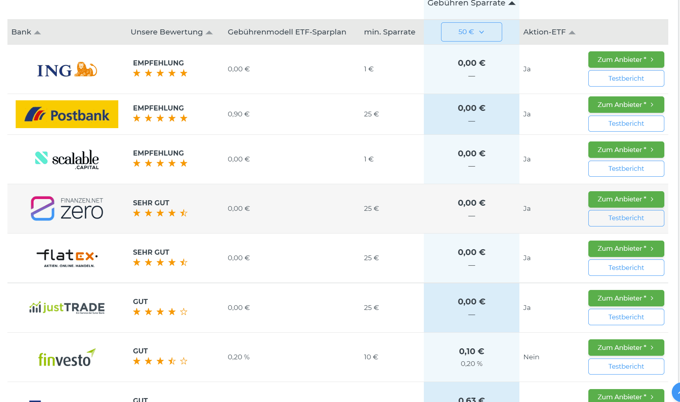
Task: Click the Aktion-ETF column header
Action: click(x=544, y=32)
